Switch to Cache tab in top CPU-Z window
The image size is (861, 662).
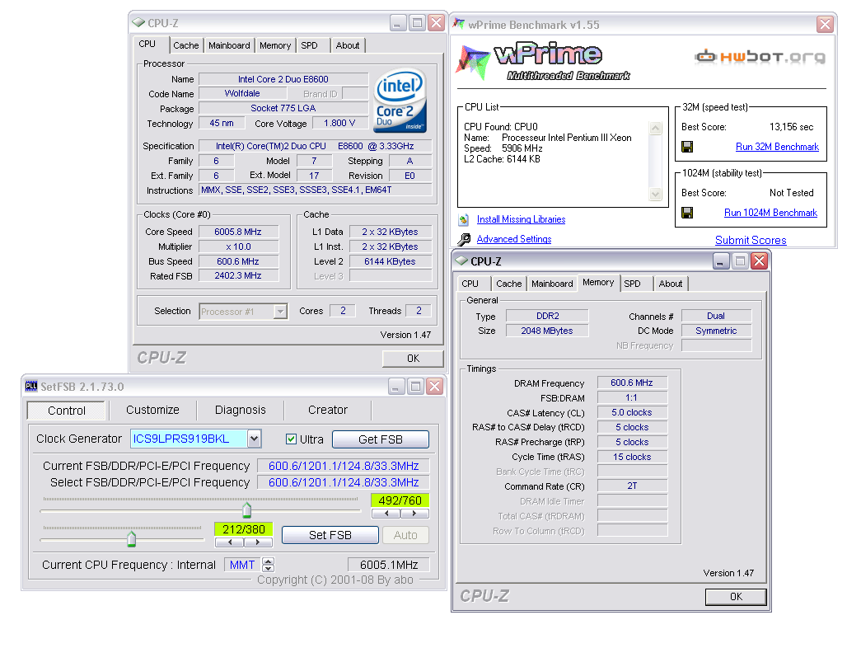point(186,45)
